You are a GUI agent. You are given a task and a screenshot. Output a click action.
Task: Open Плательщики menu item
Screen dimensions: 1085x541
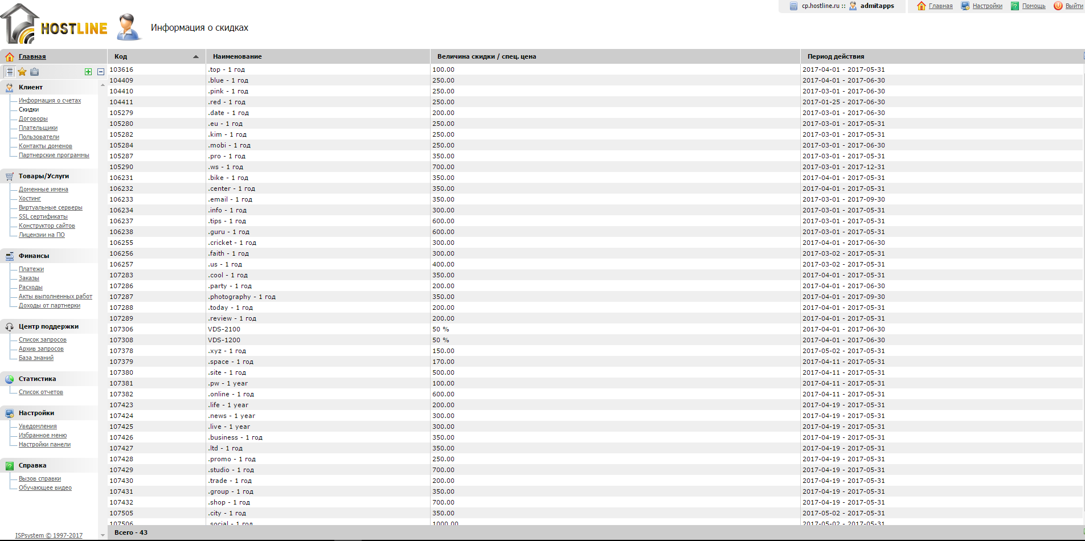coord(38,128)
